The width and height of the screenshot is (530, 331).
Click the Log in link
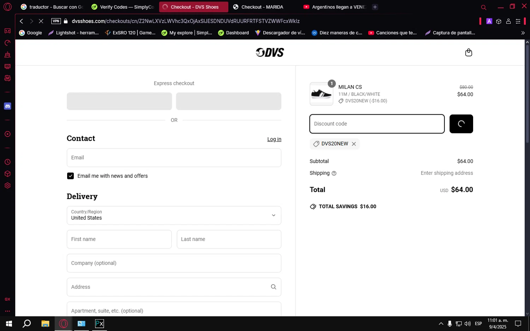click(x=274, y=139)
